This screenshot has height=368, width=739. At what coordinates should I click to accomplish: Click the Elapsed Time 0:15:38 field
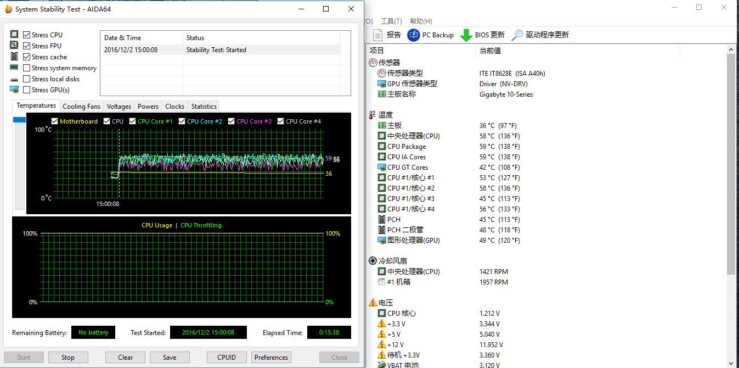[329, 332]
